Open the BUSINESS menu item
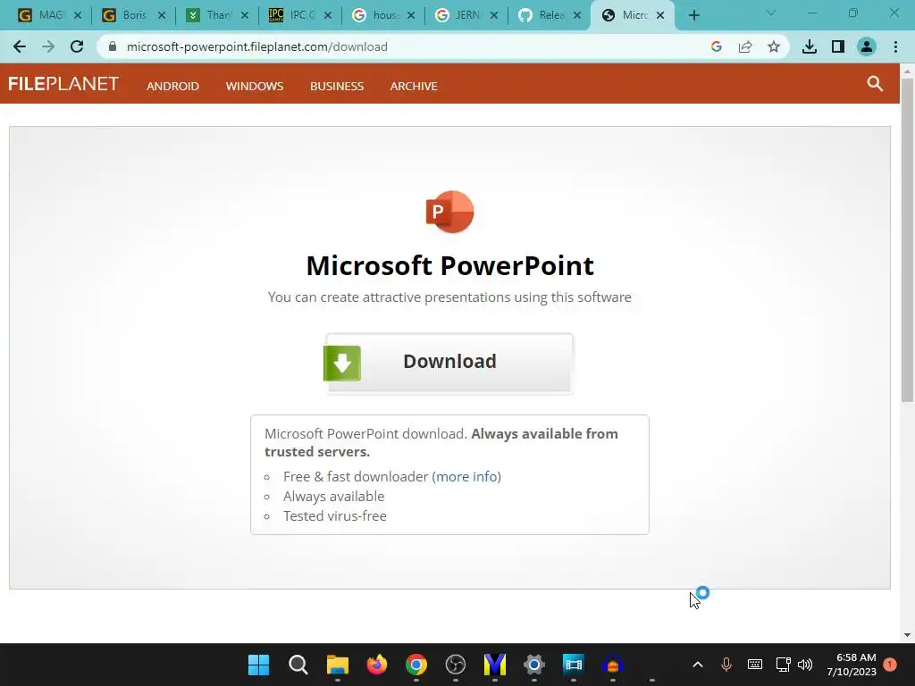Screen dimensions: 915x686 [x=337, y=86]
